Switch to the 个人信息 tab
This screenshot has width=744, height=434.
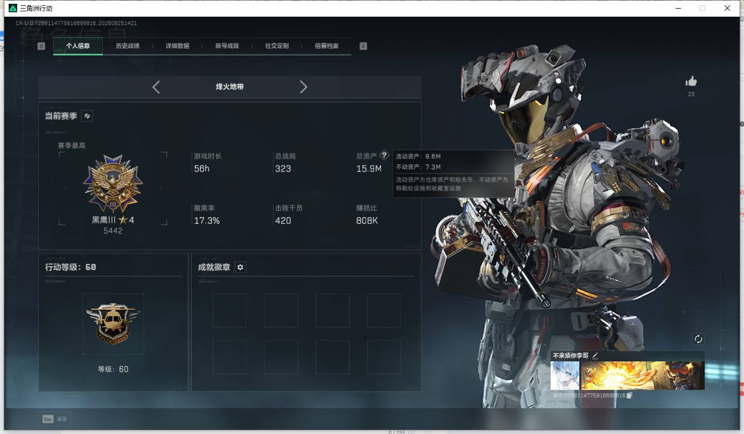click(78, 46)
